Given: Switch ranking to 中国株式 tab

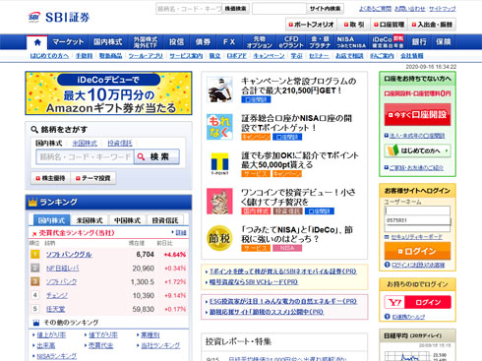Looking at the screenshot, I should point(127,220).
